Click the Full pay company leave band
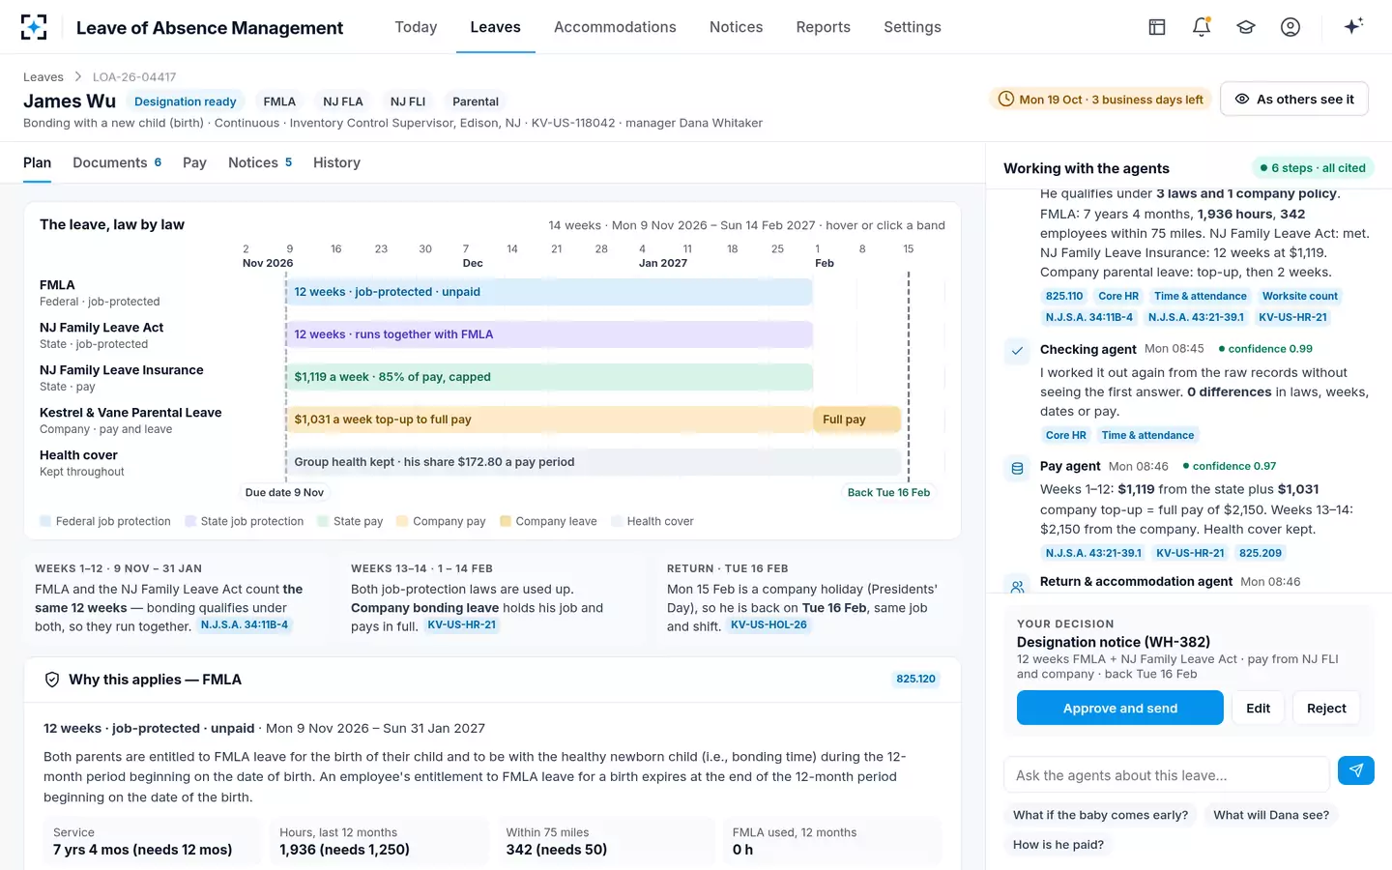The height and width of the screenshot is (870, 1392). click(857, 420)
